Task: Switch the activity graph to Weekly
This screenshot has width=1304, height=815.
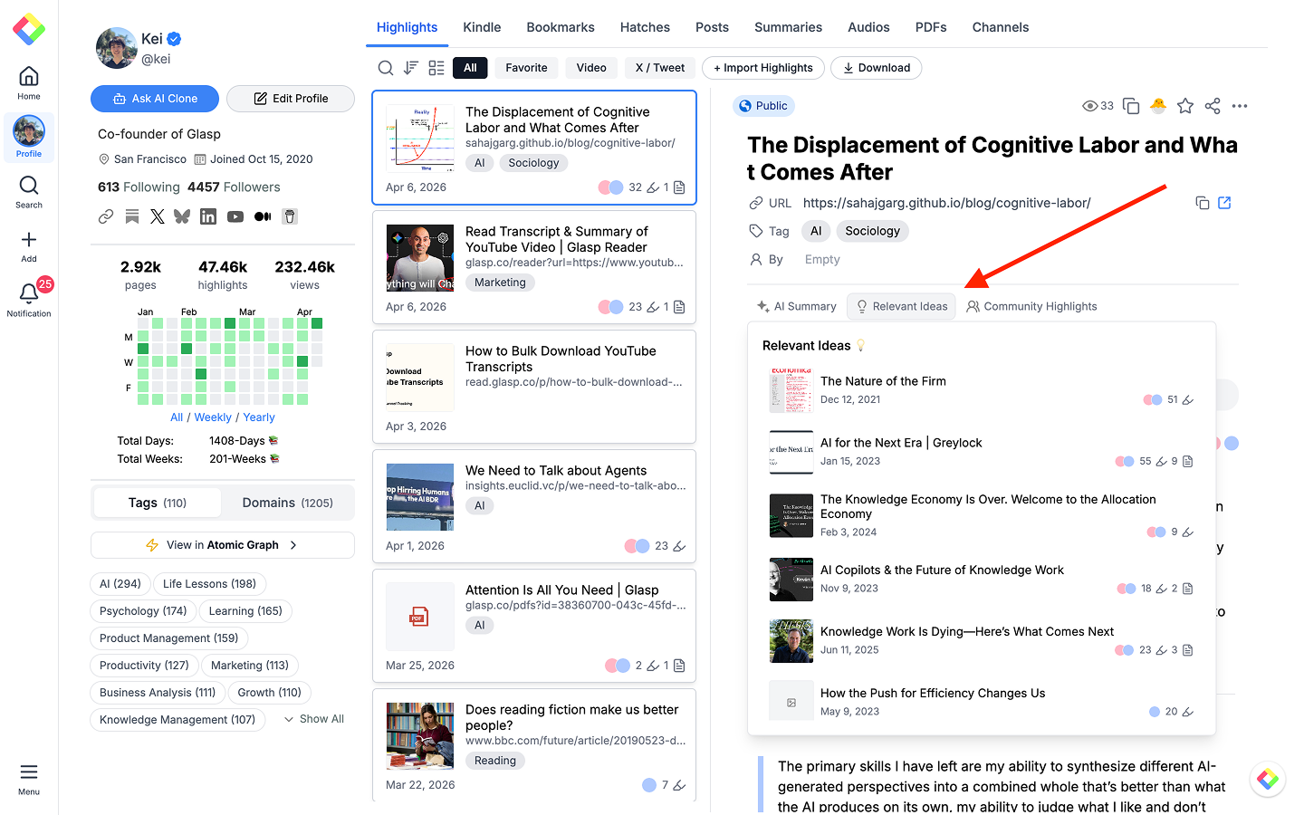Action: click(x=213, y=417)
